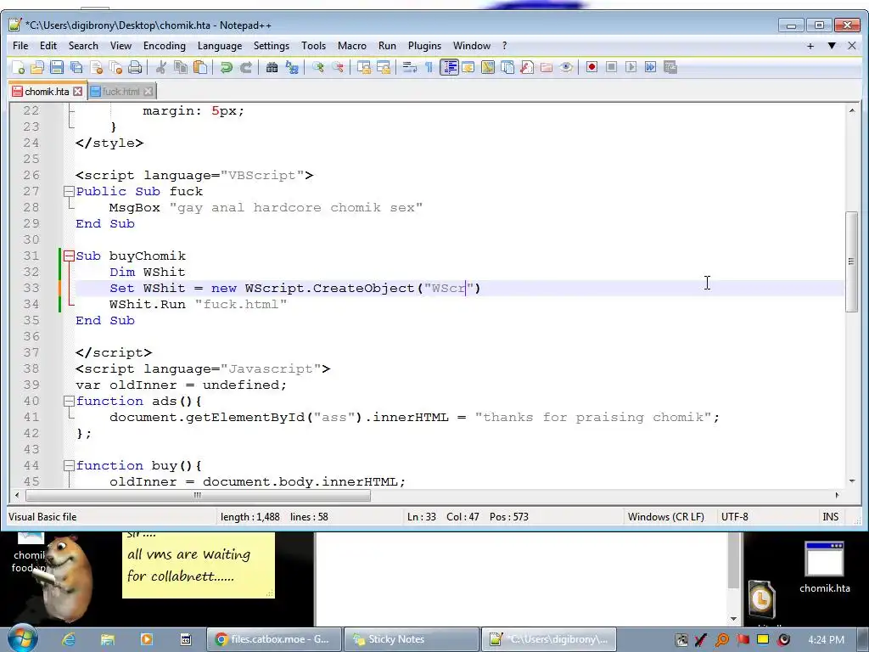Open the Document Map panel icon
The height and width of the screenshot is (652, 869).
coord(488,68)
